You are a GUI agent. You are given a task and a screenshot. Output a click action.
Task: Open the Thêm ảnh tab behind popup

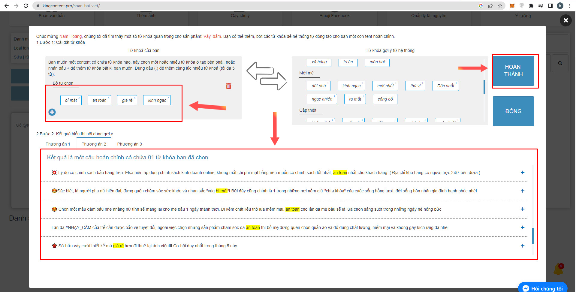146,16
